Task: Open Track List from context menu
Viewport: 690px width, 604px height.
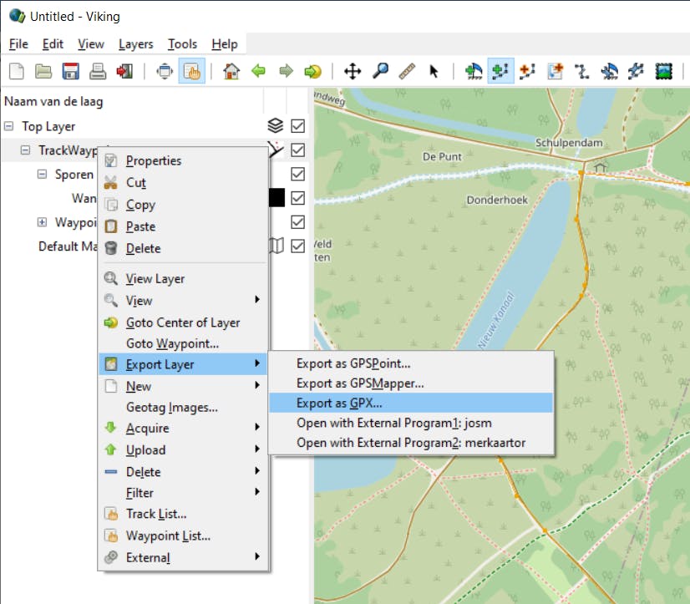Action: pos(155,514)
